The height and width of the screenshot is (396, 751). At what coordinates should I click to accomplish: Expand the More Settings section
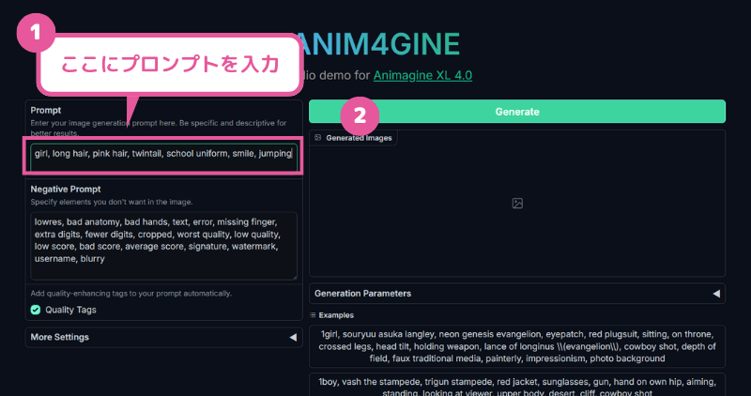click(x=163, y=337)
